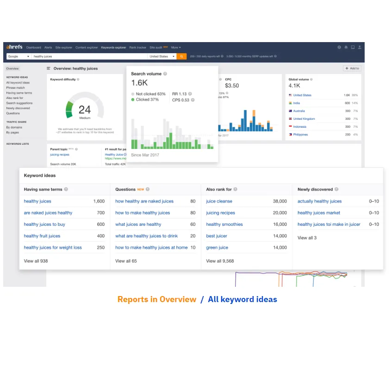Select Overview in sidebar
The height and width of the screenshot is (371, 392).
point(12,68)
